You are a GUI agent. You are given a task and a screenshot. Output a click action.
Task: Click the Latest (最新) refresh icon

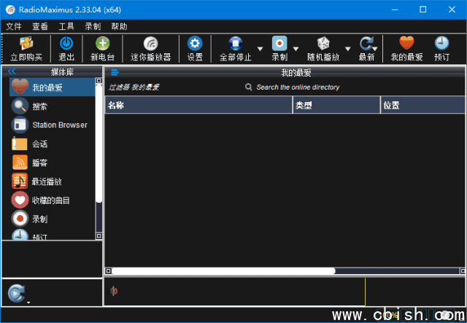[x=366, y=44]
